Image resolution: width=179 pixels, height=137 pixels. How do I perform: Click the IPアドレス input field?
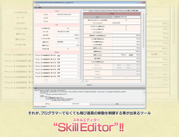click(76, 104)
